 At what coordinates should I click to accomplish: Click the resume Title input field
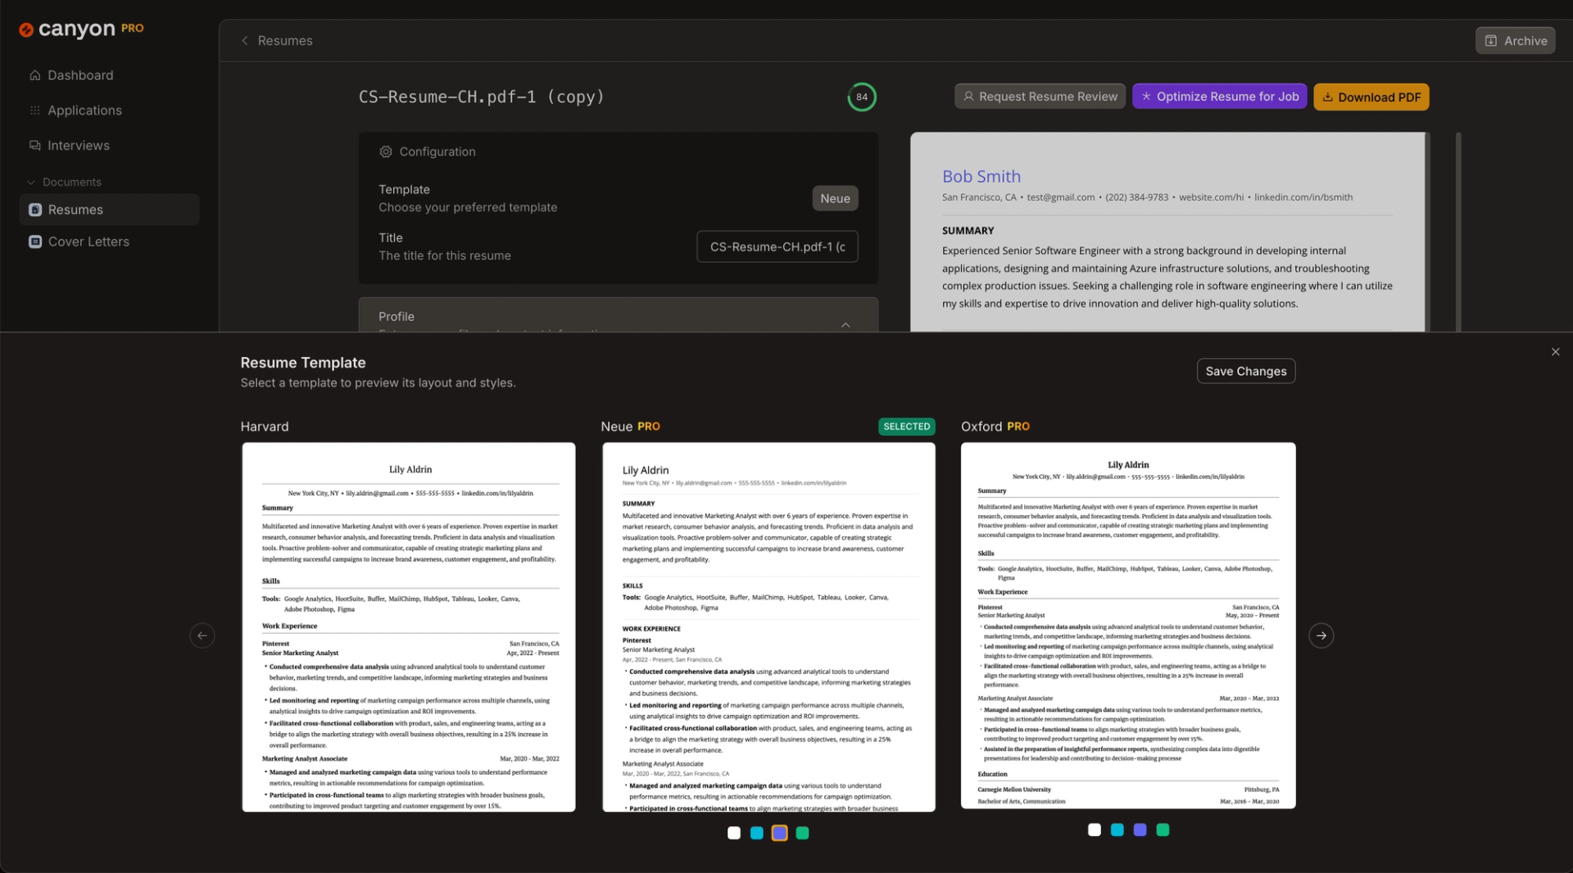(x=777, y=247)
